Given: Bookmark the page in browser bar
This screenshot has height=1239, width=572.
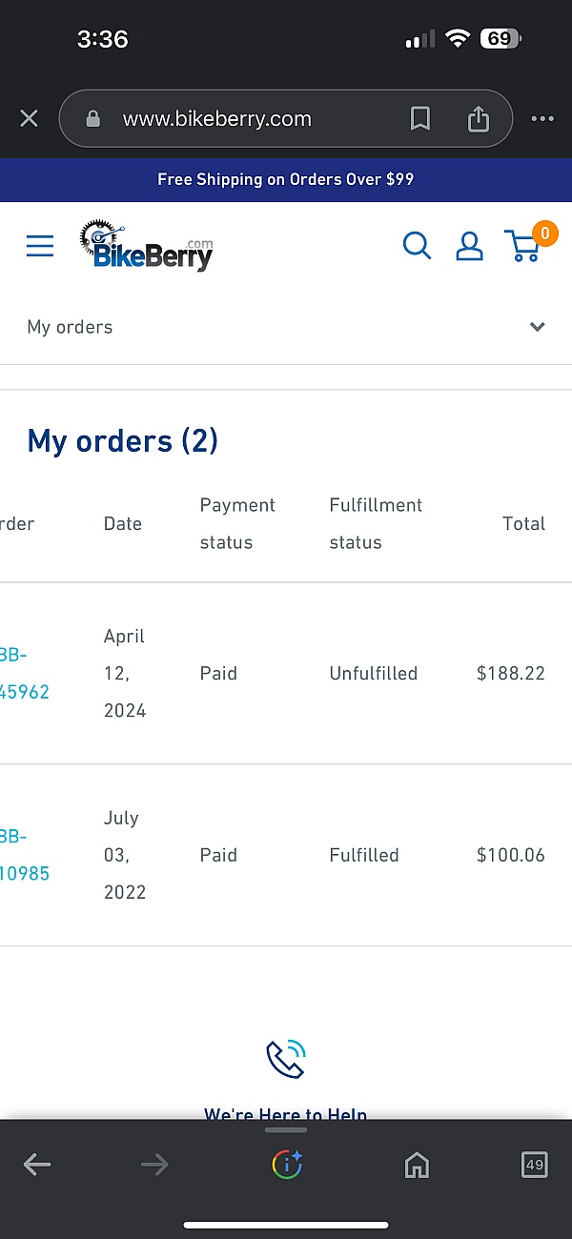Looking at the screenshot, I should [x=419, y=119].
